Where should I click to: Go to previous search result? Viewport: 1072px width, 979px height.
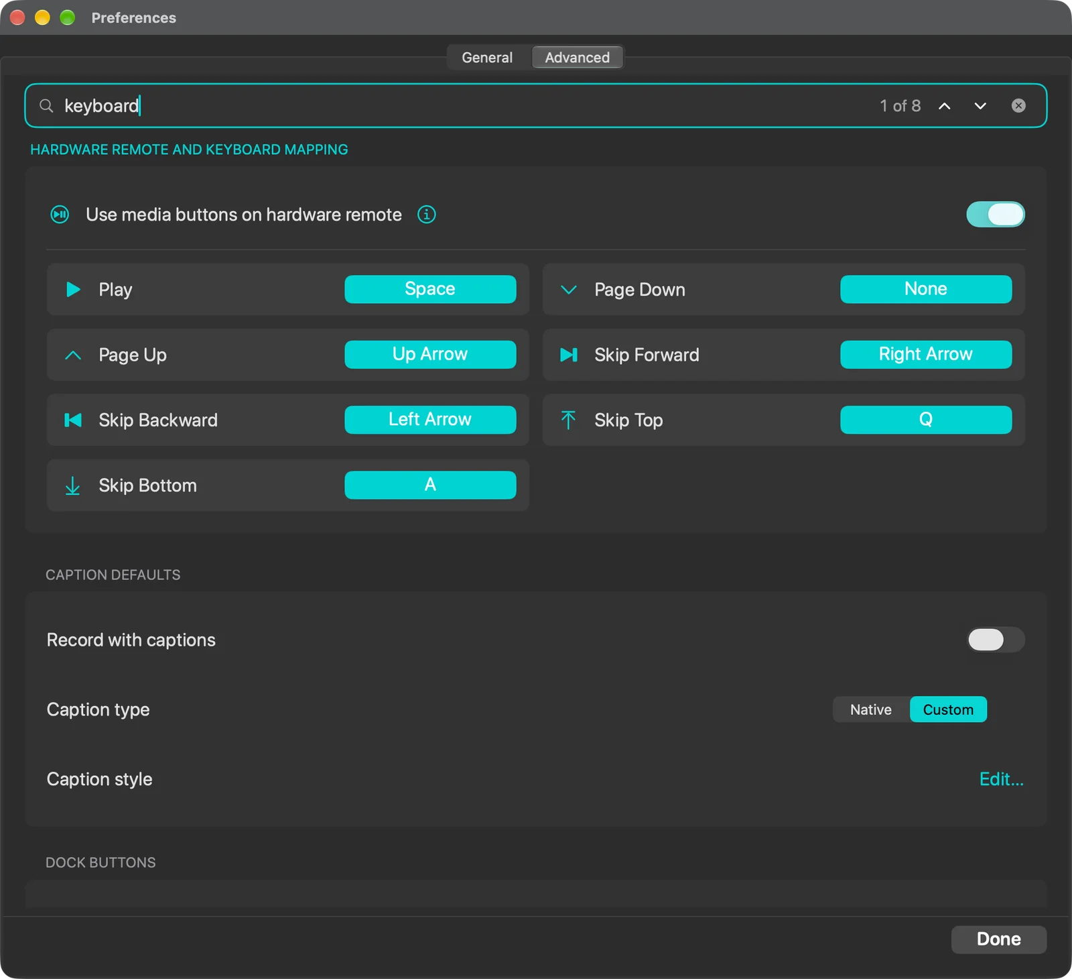tap(944, 106)
